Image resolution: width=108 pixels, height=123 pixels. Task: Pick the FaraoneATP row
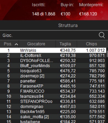click(53, 86)
